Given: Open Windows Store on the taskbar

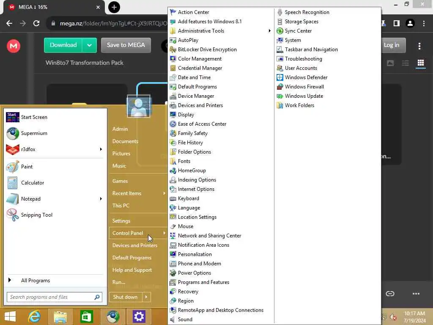Looking at the screenshot, I should (86, 317).
